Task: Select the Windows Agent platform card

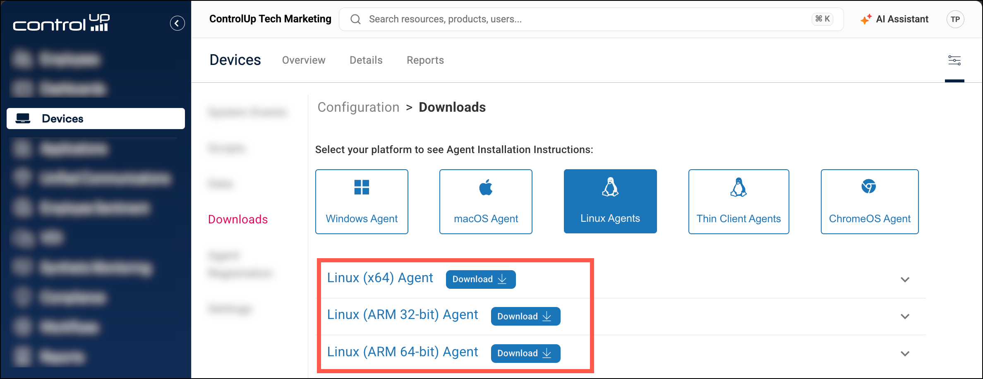Action: tap(362, 201)
